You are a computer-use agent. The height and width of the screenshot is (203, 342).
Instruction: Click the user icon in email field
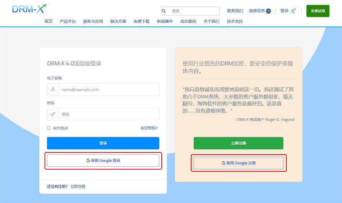53,89
